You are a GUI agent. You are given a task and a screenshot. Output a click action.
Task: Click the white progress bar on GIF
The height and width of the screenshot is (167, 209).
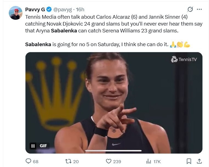114,151
